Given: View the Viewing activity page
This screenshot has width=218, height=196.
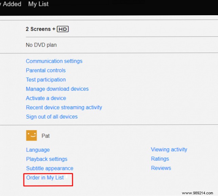Looking at the screenshot, I should [169, 149].
